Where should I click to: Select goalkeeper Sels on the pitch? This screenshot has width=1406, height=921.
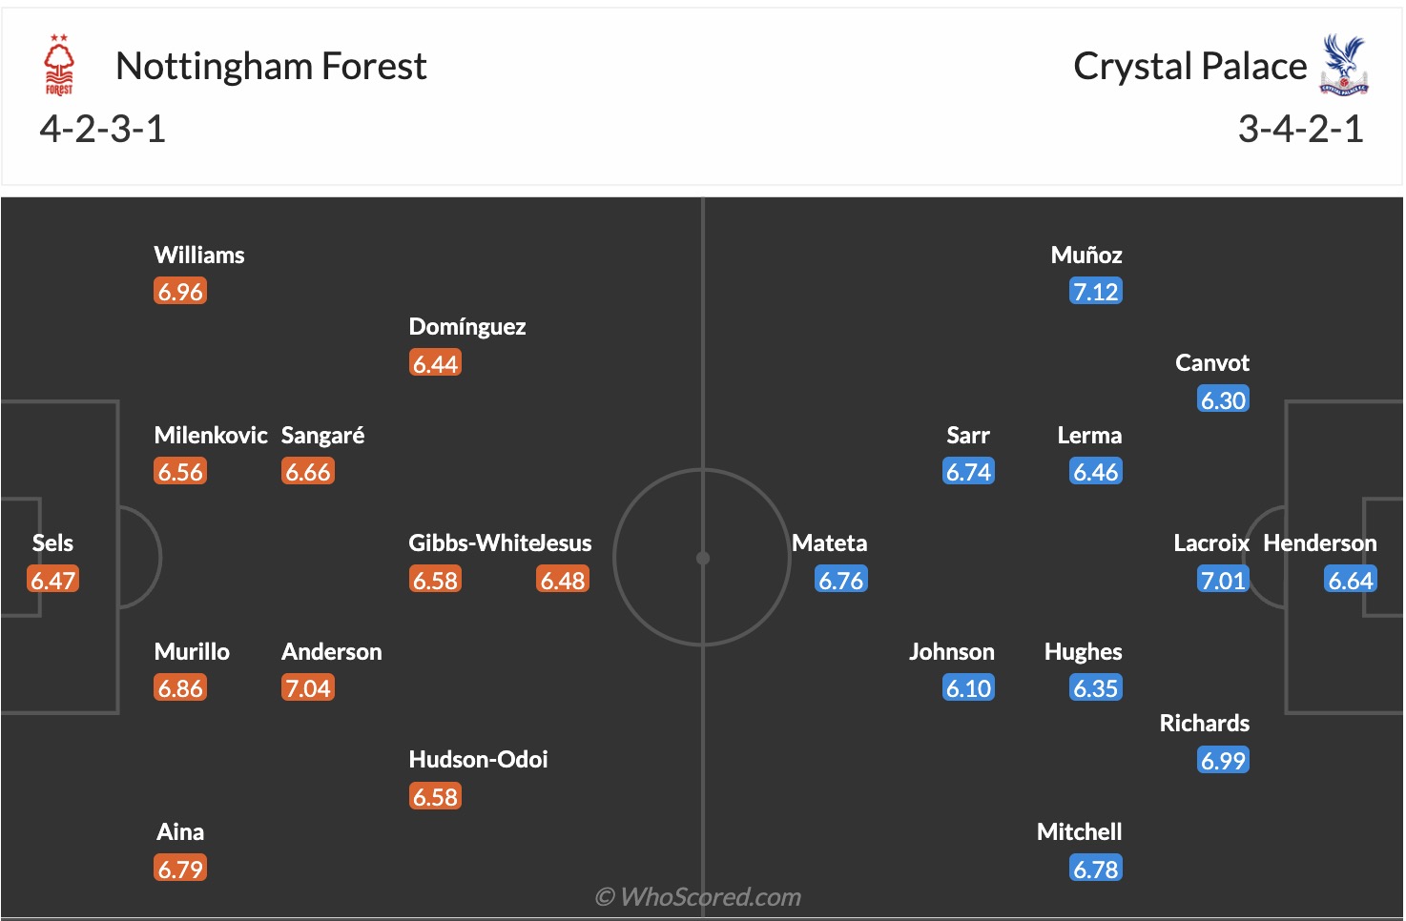(x=52, y=543)
